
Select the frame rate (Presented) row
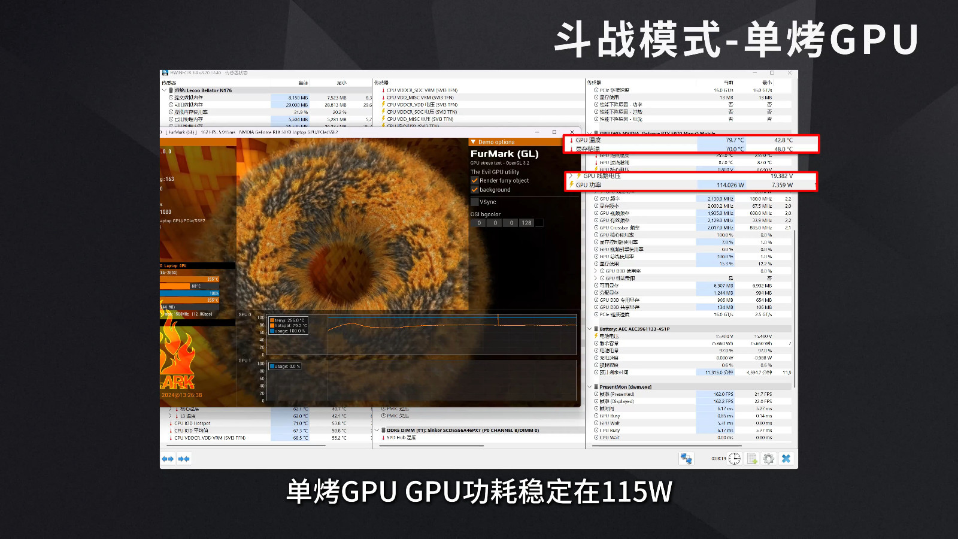[x=692, y=394]
